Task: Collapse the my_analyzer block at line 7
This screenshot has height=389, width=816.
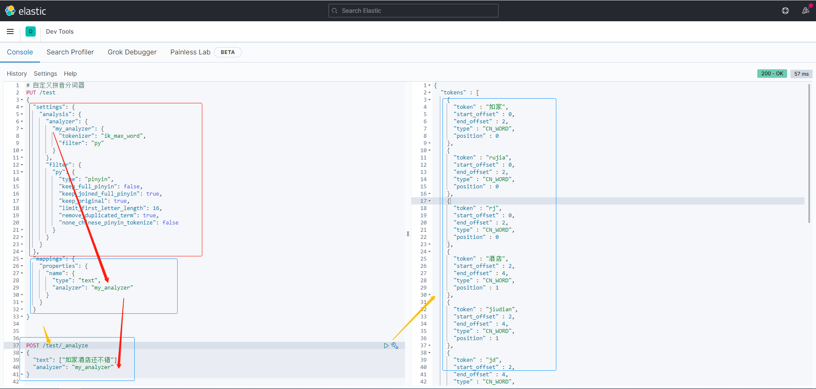Action: pyautogui.click(x=22, y=129)
